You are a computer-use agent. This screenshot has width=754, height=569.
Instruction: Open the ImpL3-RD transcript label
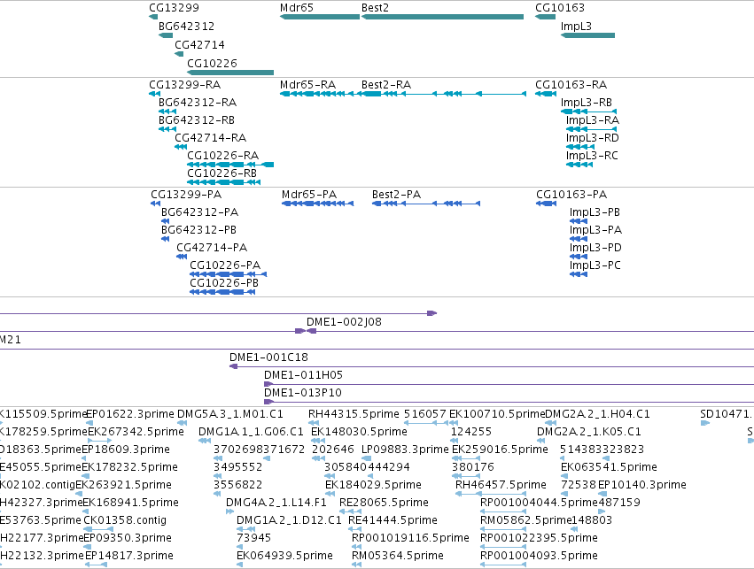click(x=592, y=138)
